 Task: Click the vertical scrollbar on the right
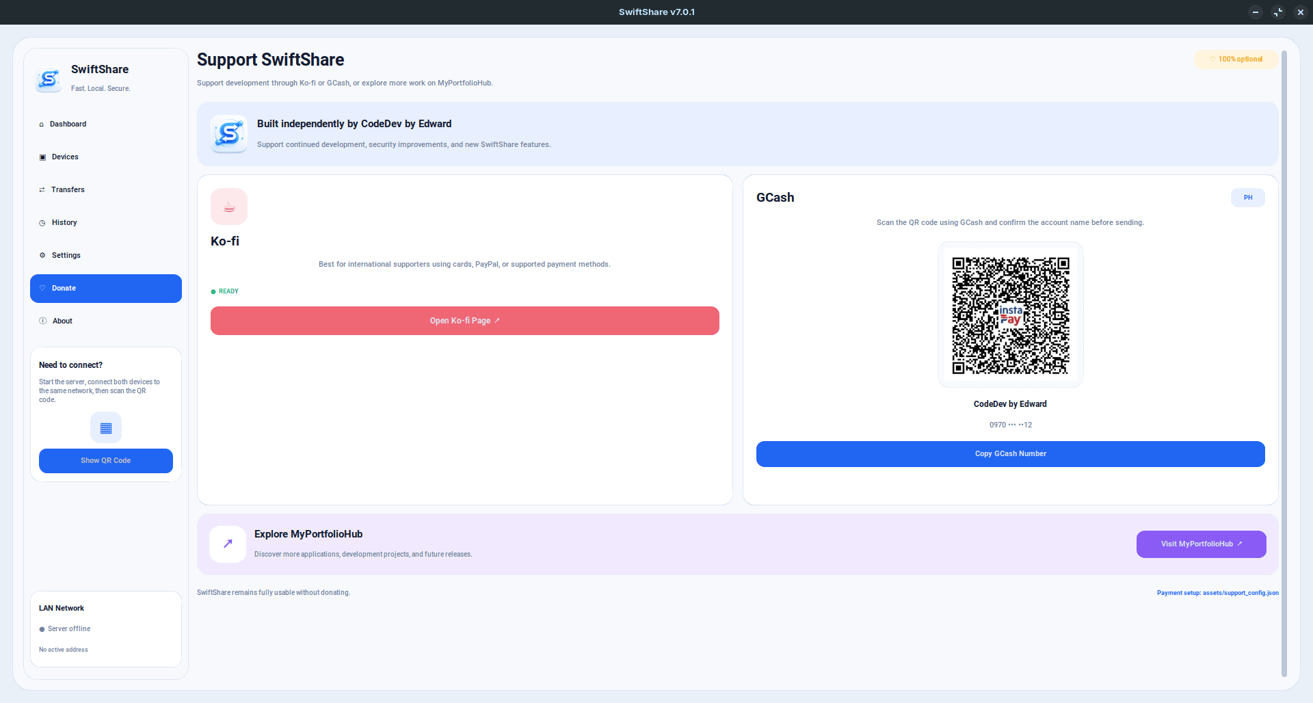click(x=1284, y=362)
